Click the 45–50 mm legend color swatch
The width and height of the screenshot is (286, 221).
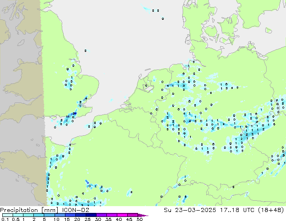coord(133,215)
